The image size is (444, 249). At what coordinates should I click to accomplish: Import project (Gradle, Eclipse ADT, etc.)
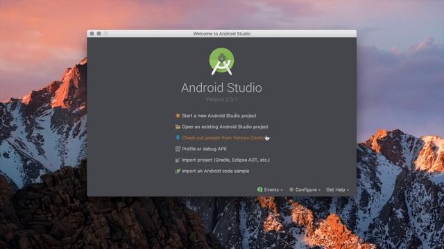pyautogui.click(x=225, y=160)
